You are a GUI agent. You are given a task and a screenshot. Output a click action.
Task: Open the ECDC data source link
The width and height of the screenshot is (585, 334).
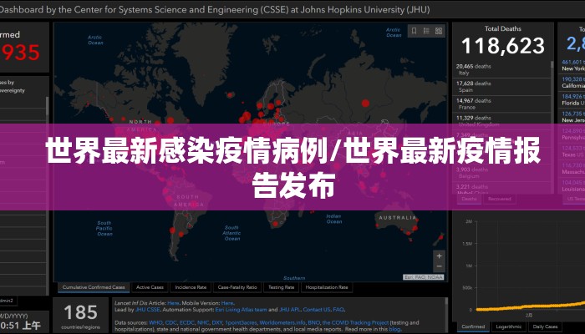click(x=187, y=323)
